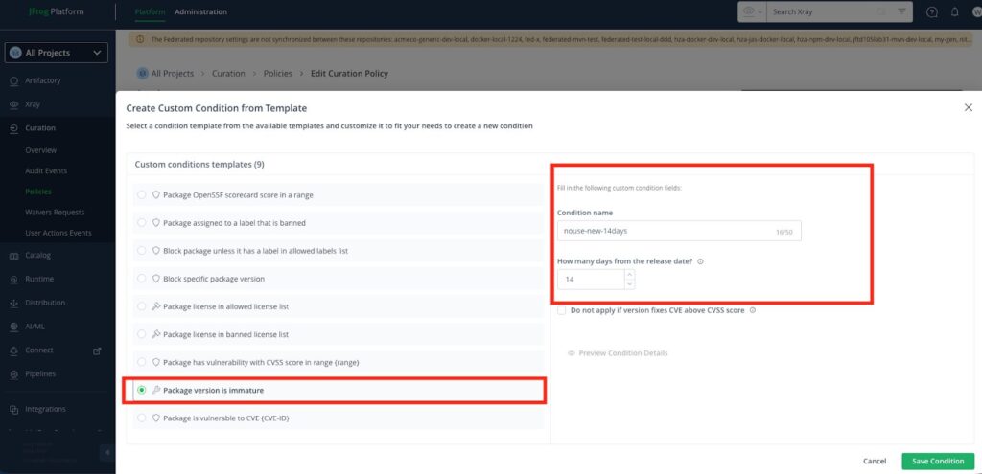982x474 pixels.
Task: Select Package OpenSSF scorecard score radio button
Action: pyautogui.click(x=142, y=195)
